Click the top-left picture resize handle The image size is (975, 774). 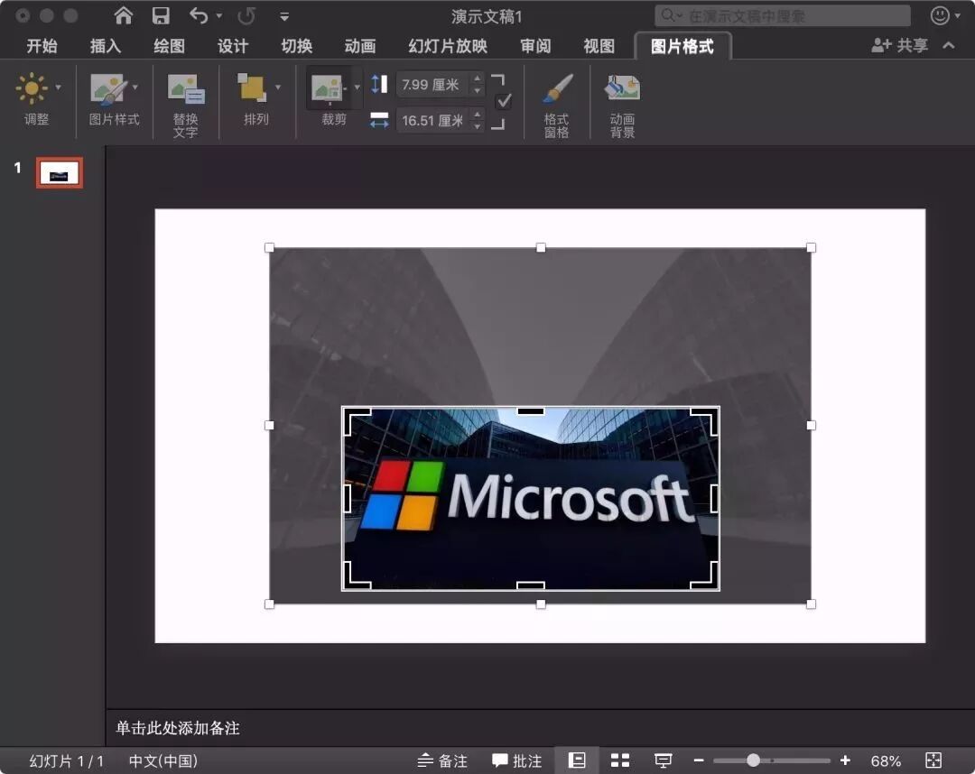(x=269, y=248)
